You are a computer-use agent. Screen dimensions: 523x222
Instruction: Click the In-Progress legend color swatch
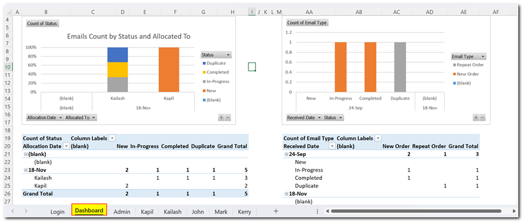coord(204,82)
